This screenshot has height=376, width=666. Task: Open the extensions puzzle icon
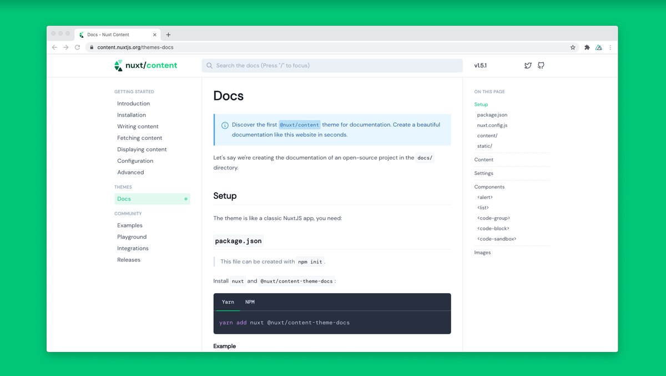pyautogui.click(x=587, y=47)
